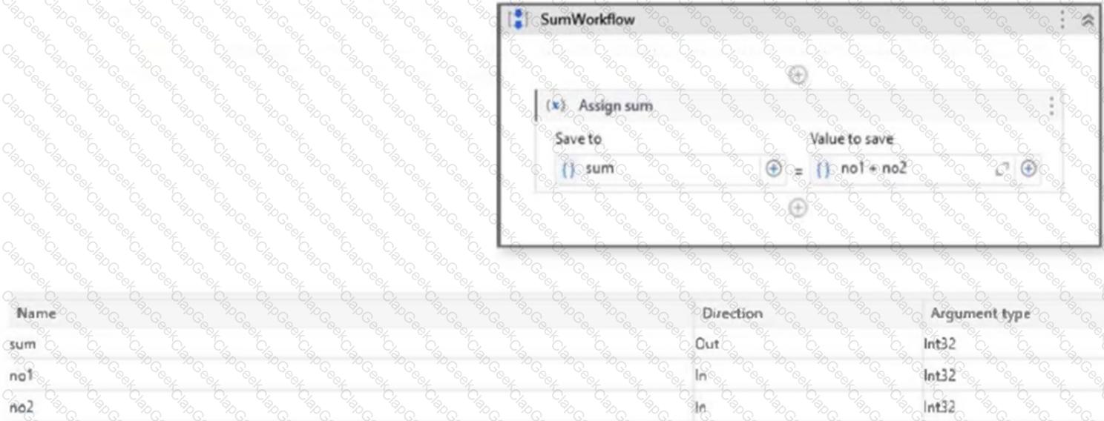Select the sum argument name cell
The image size is (1104, 421).
tap(23, 344)
